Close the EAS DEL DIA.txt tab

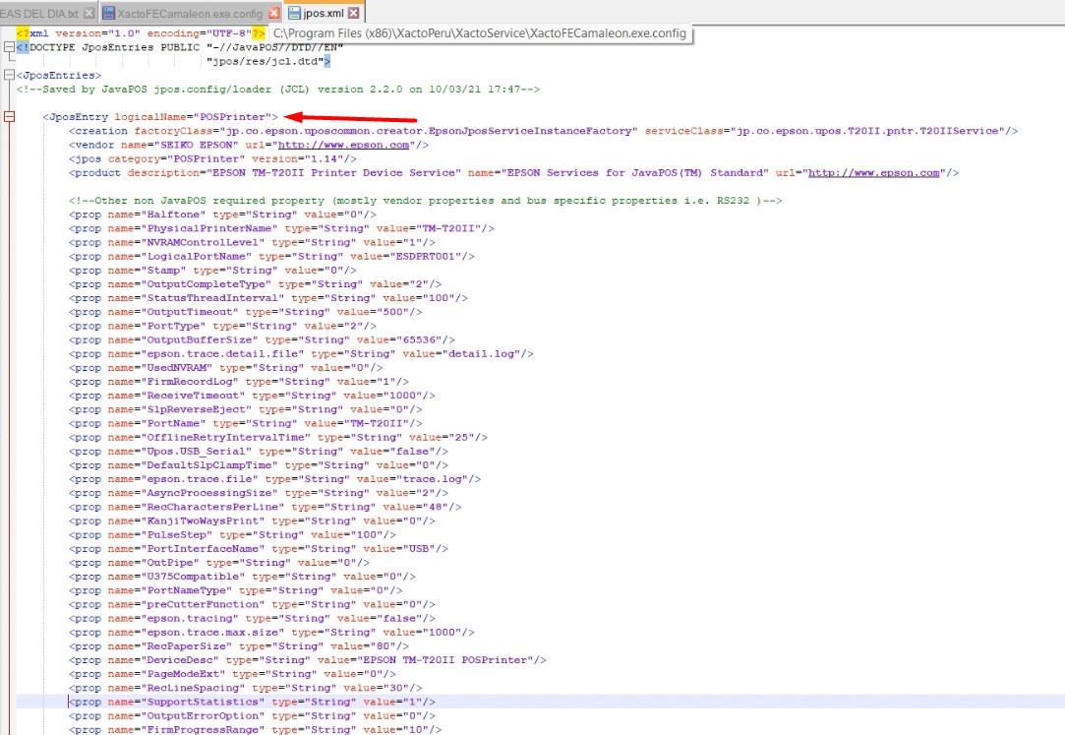pyautogui.click(x=89, y=14)
